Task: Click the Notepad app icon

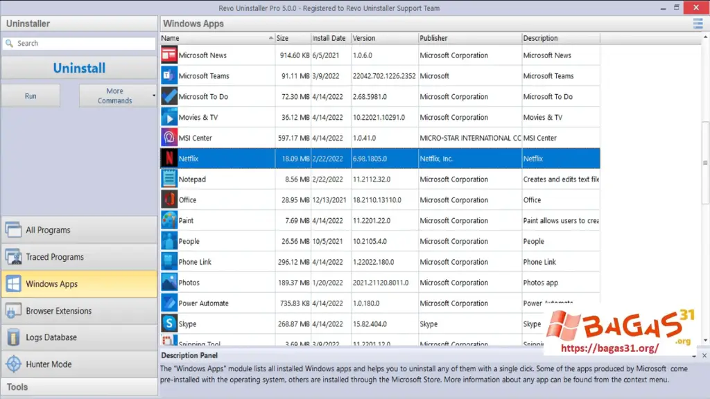Action: click(x=168, y=179)
